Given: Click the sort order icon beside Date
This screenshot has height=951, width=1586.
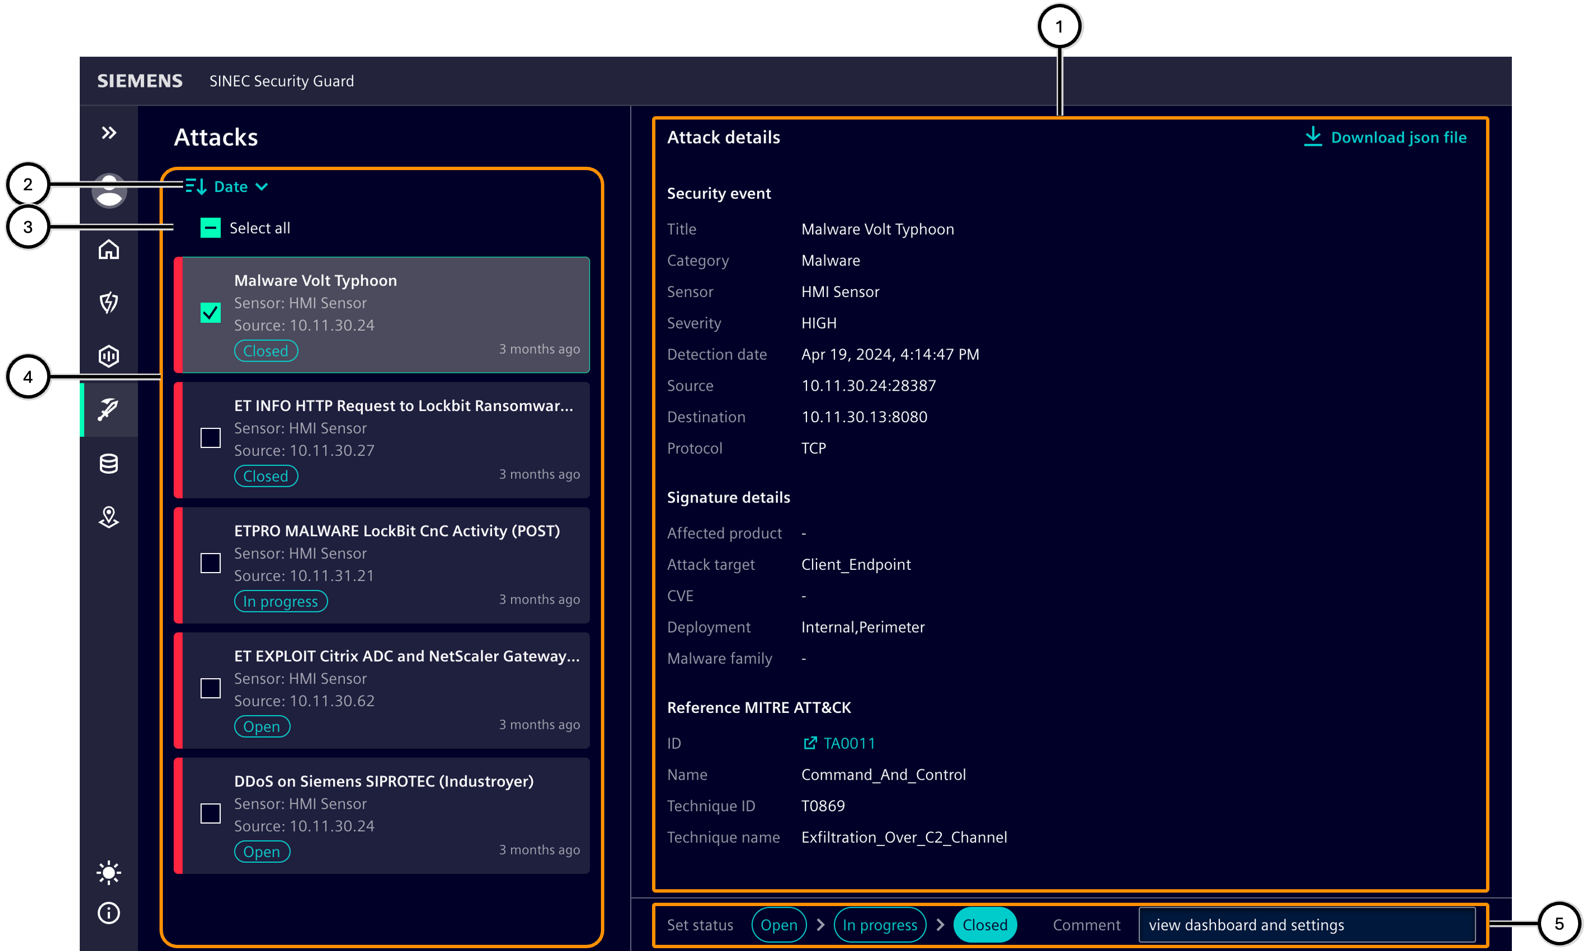Looking at the screenshot, I should (x=196, y=186).
